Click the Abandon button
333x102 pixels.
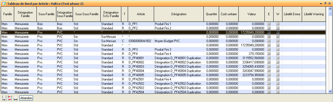(x=26, y=98)
